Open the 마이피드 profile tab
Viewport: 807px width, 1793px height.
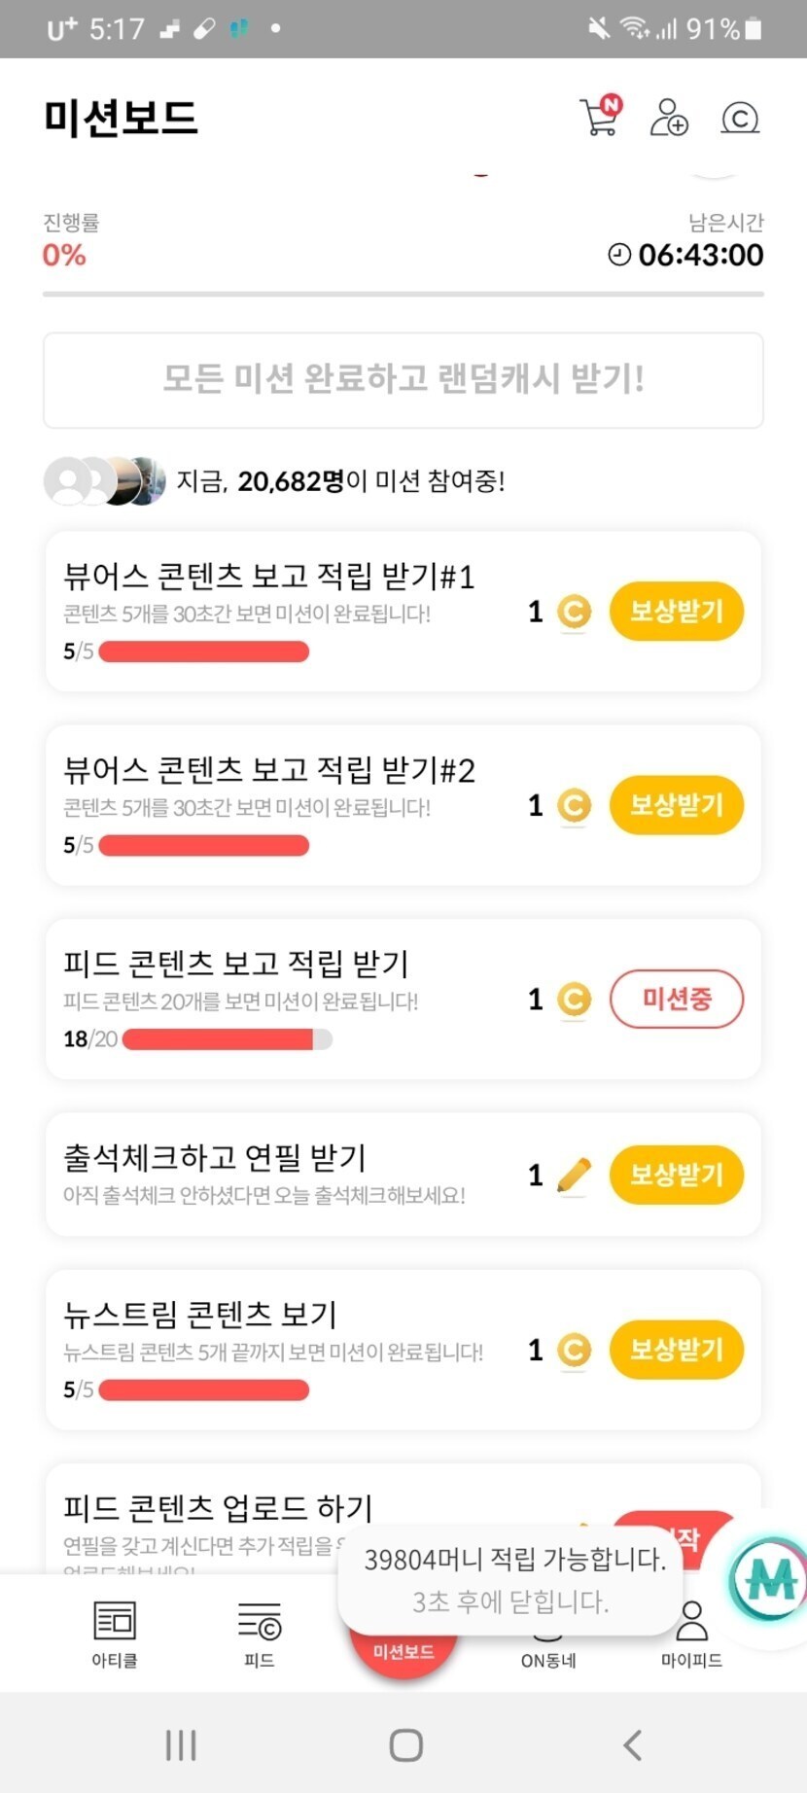(691, 1634)
